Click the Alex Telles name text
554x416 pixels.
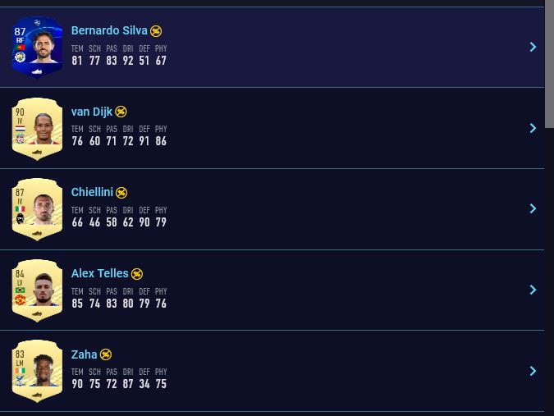[x=99, y=273]
